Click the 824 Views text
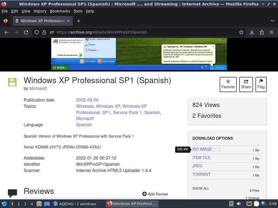 coord(206,105)
